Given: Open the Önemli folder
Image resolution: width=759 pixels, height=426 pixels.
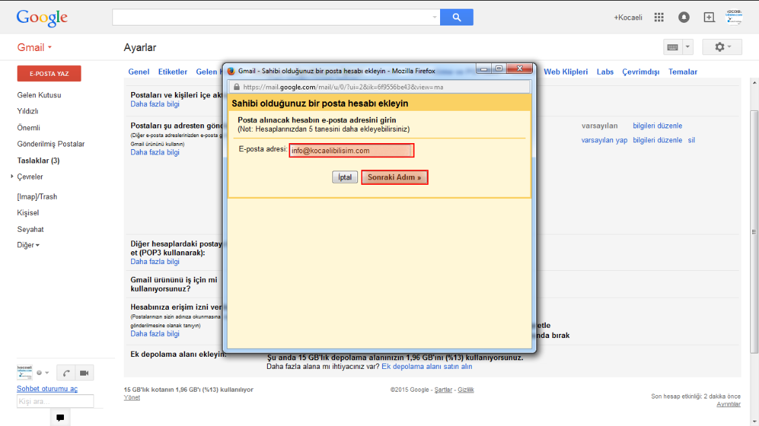Looking at the screenshot, I should pos(28,128).
